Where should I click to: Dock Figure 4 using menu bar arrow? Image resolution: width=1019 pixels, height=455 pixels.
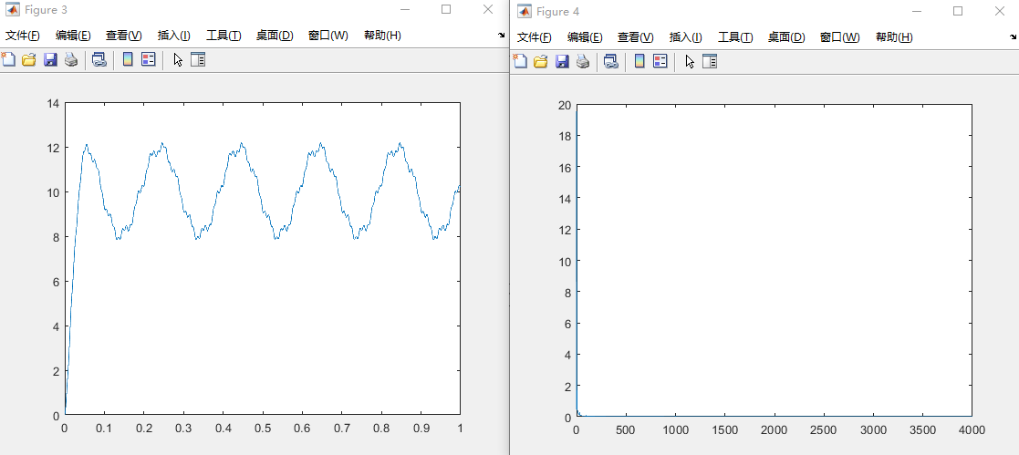tap(1014, 37)
